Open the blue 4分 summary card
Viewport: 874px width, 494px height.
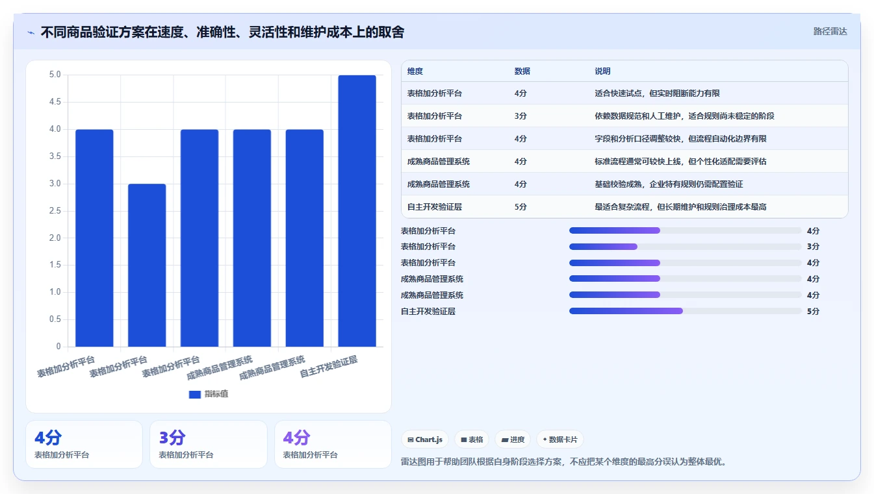pyautogui.click(x=84, y=444)
